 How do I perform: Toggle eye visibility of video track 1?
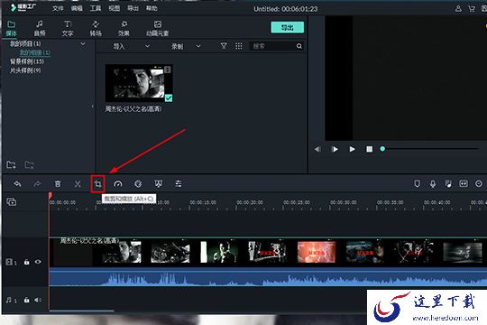click(38, 262)
